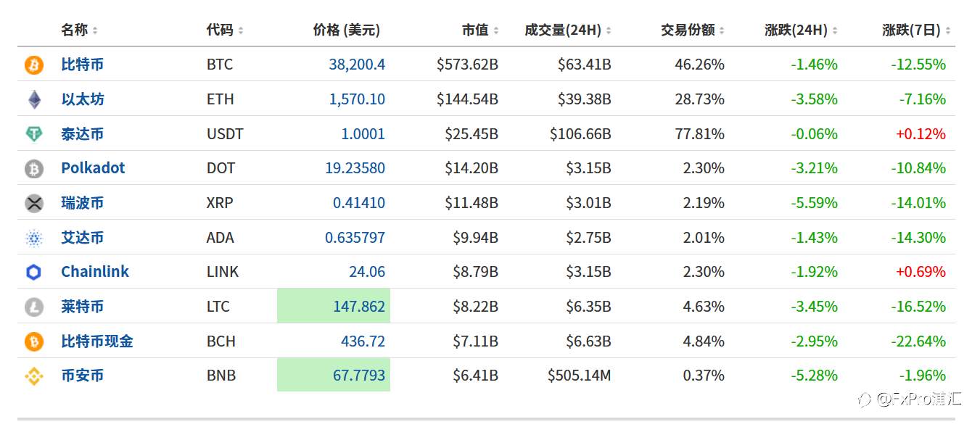Click volume value $505.14M
The width and height of the screenshot is (972, 427).
[x=580, y=376]
